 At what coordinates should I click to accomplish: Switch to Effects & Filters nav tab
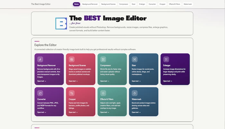[x=175, y=4]
